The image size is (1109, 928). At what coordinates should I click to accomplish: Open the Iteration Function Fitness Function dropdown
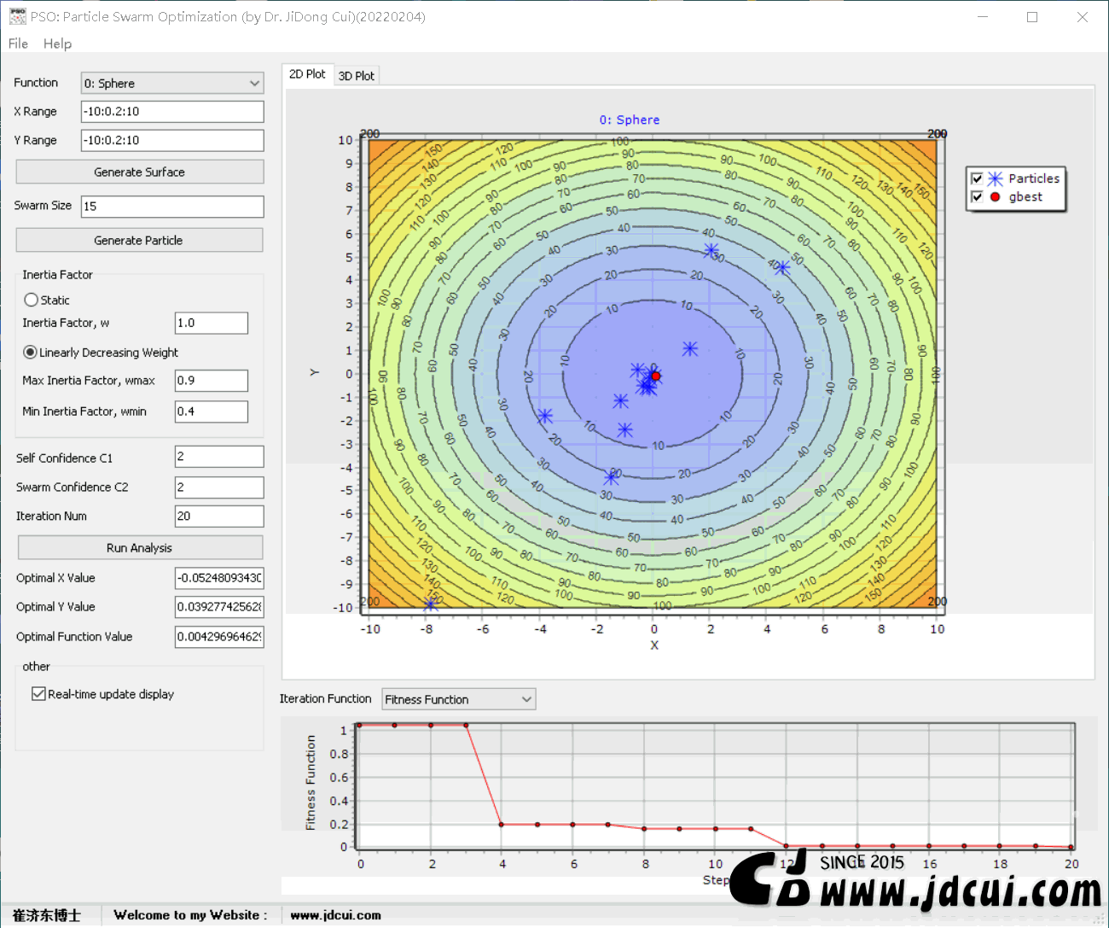click(x=459, y=699)
